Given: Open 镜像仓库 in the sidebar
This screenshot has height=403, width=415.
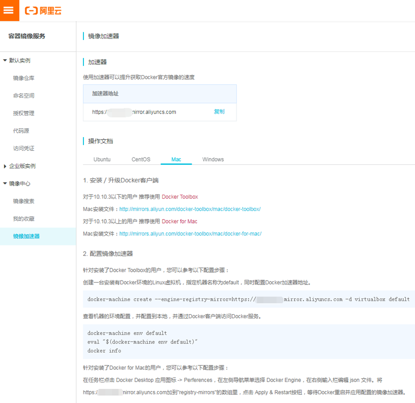Looking at the screenshot, I should pyautogui.click(x=23, y=78).
